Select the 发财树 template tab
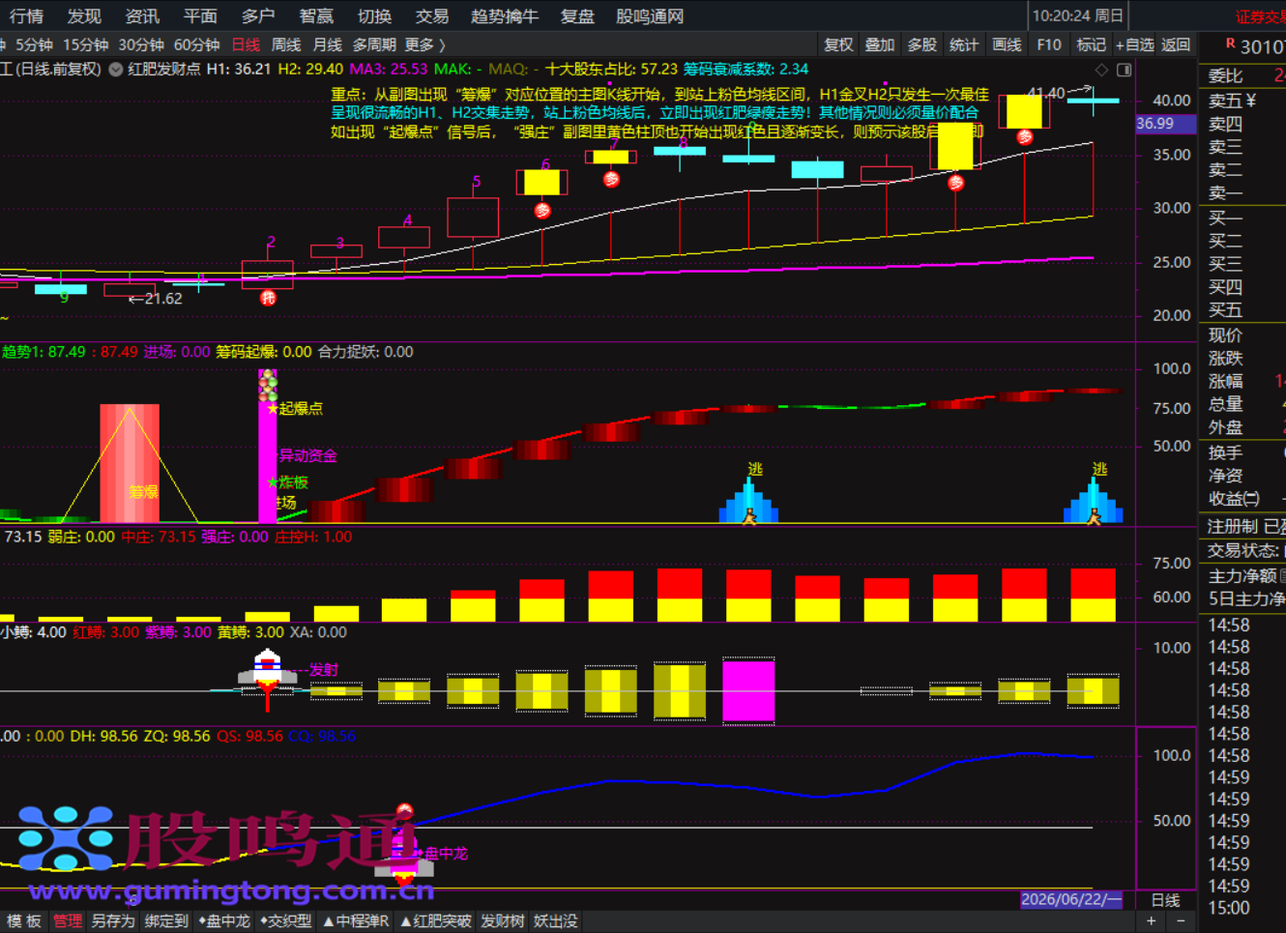Screen dimensions: 1286x933 [503, 921]
